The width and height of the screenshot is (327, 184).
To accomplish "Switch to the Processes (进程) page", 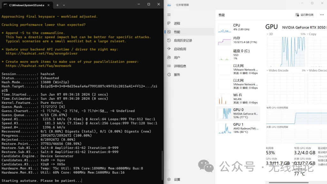I will 189,23.
